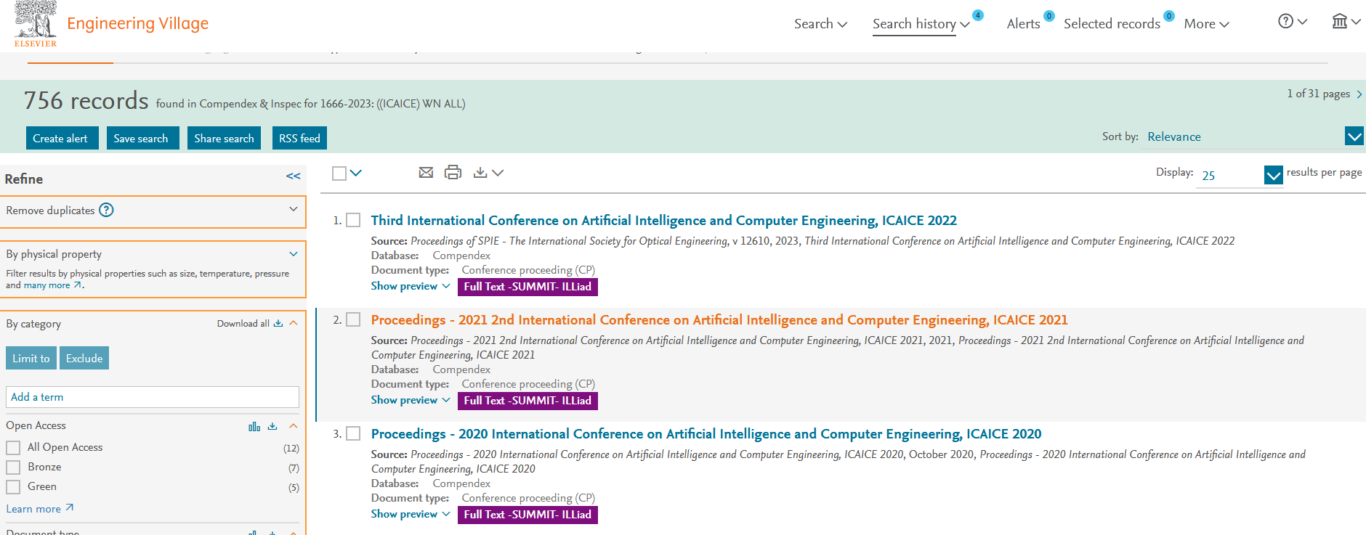Email selected records using envelope icon
Image resolution: width=1366 pixels, height=535 pixels.
click(426, 173)
